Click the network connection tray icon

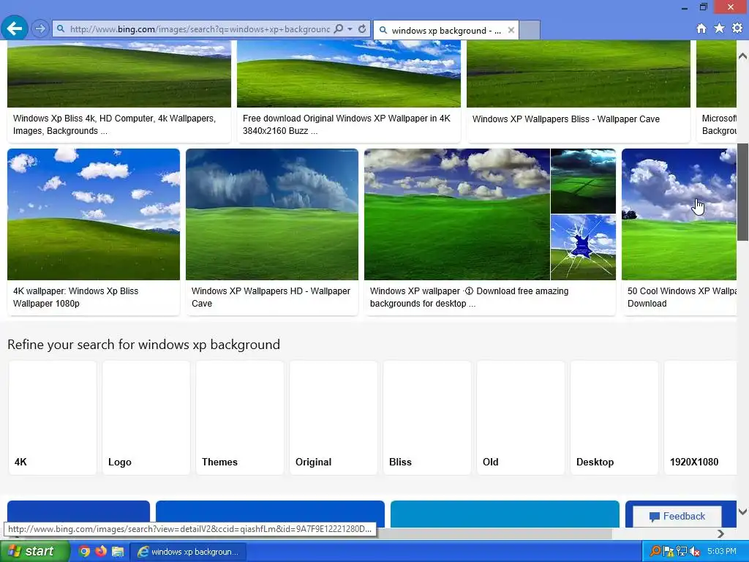point(682,551)
